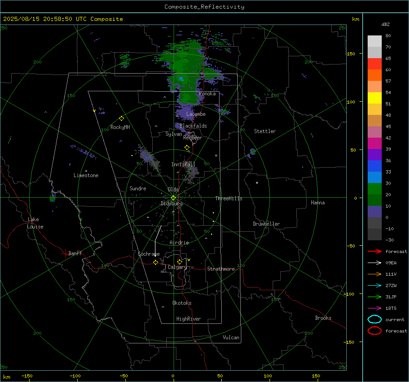This screenshot has width=409, height=382.
Task: Select the RockyMH label
Action: [120, 127]
